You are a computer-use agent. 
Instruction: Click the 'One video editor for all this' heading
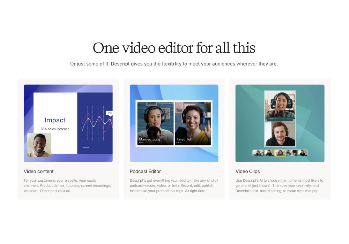(x=174, y=48)
